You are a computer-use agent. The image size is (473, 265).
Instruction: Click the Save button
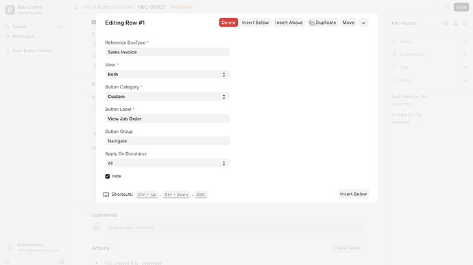pos(461,8)
